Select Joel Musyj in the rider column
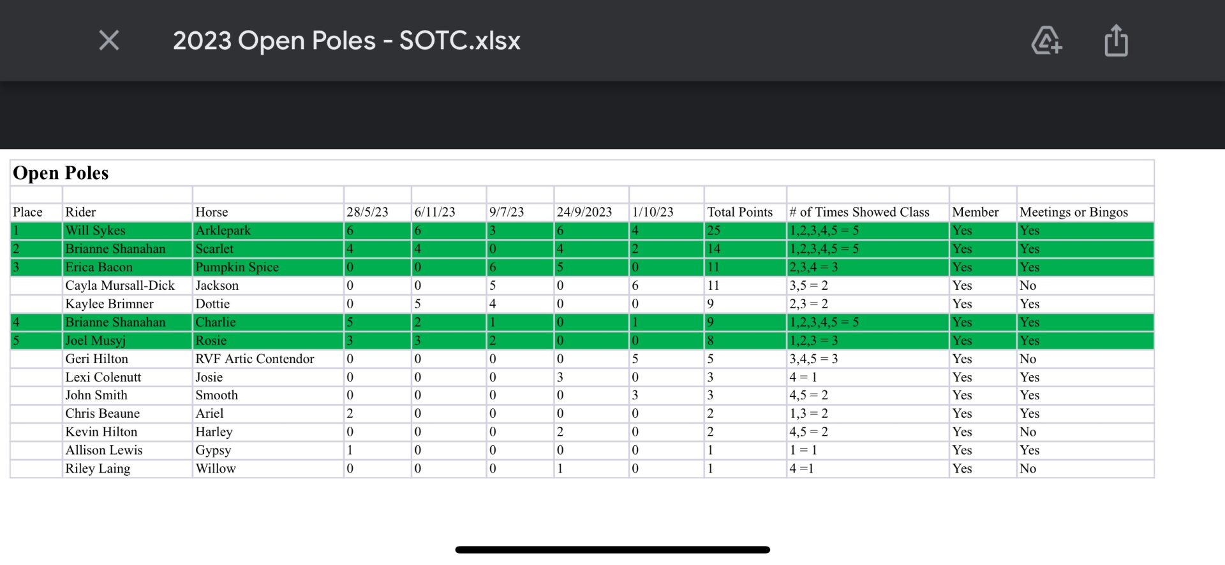The height and width of the screenshot is (565, 1225). 128,340
